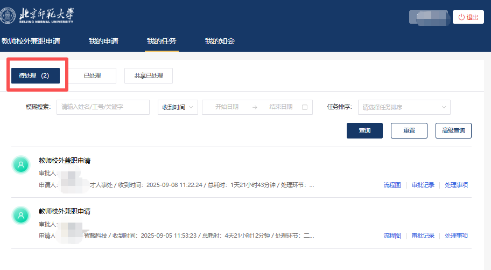Screen dimensions: 491x270
Task: Switch to the 已处理 tab
Action: (92, 76)
